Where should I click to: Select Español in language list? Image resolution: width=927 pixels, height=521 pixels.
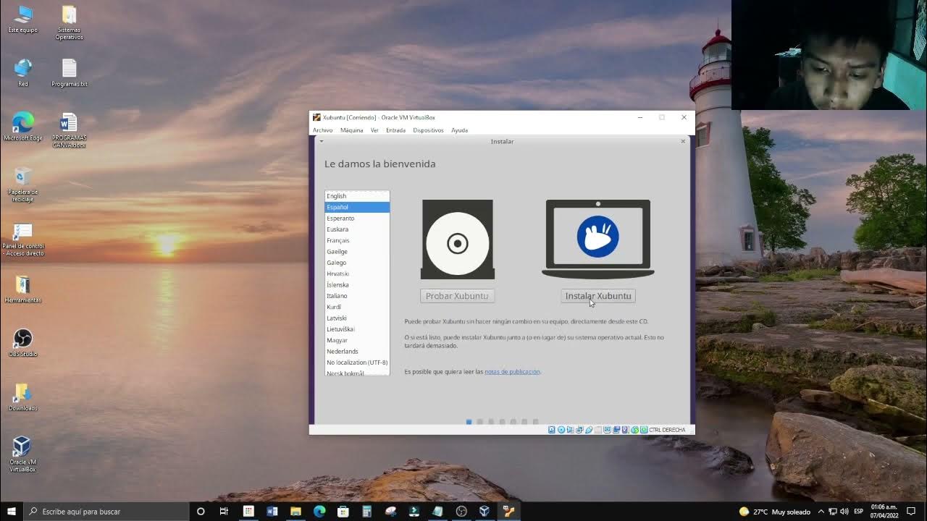(x=357, y=207)
